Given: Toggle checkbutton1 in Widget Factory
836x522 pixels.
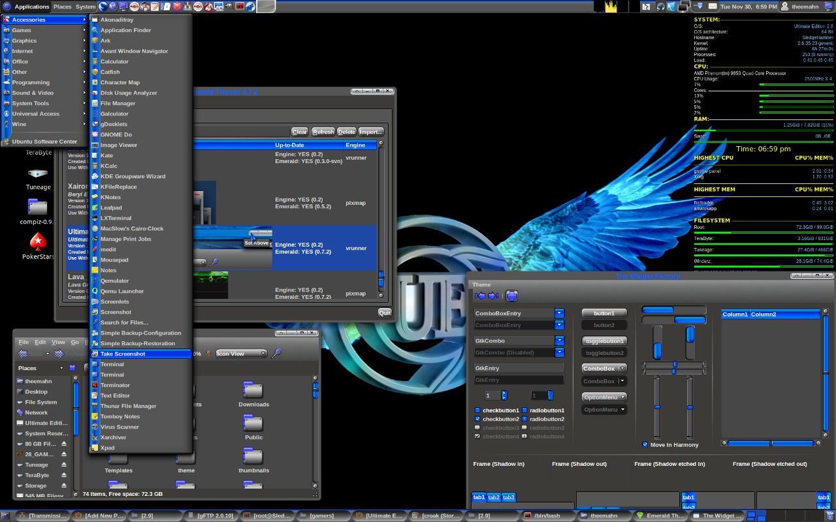Looking at the screenshot, I should tap(477, 410).
